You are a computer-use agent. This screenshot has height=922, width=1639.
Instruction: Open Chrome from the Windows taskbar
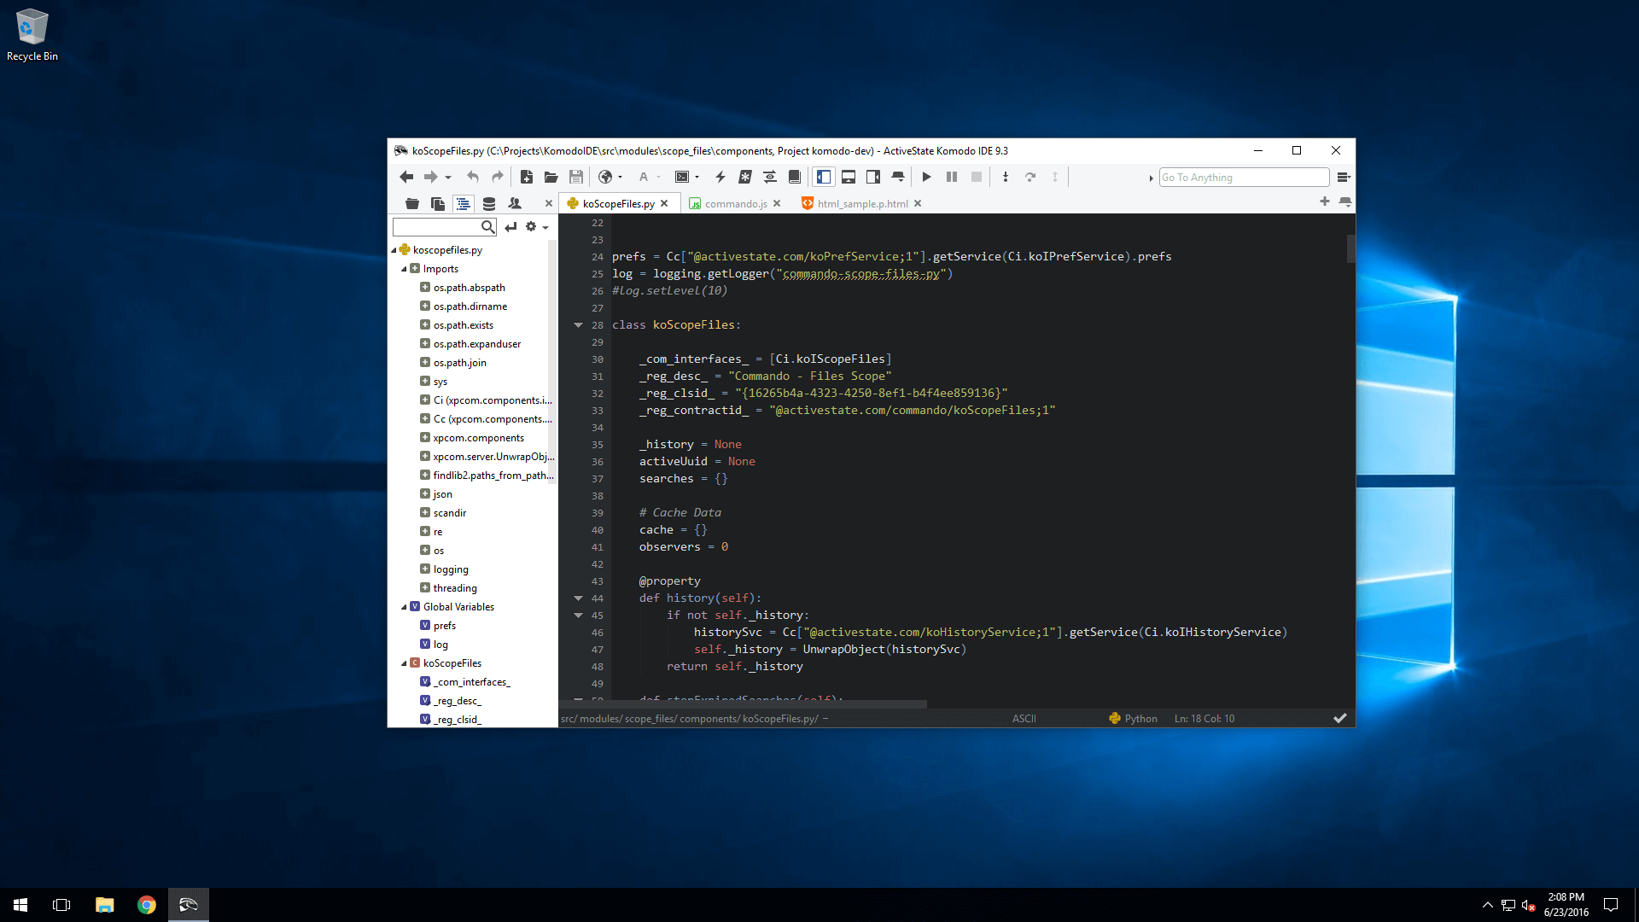click(x=146, y=905)
